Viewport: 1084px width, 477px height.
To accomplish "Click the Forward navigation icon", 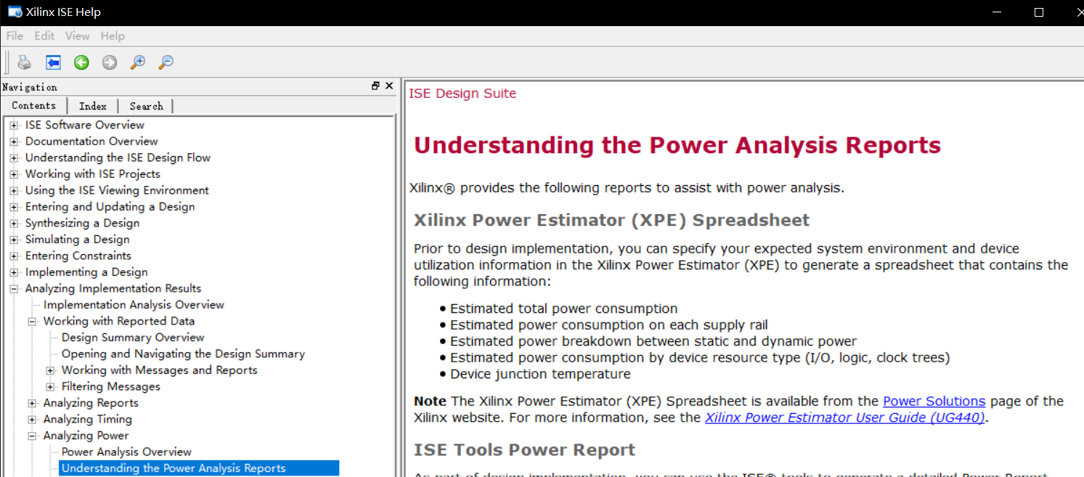I will coord(109,62).
